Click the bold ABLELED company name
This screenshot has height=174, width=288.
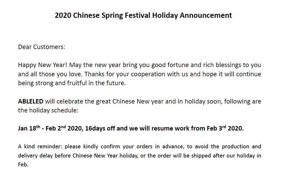31,101
